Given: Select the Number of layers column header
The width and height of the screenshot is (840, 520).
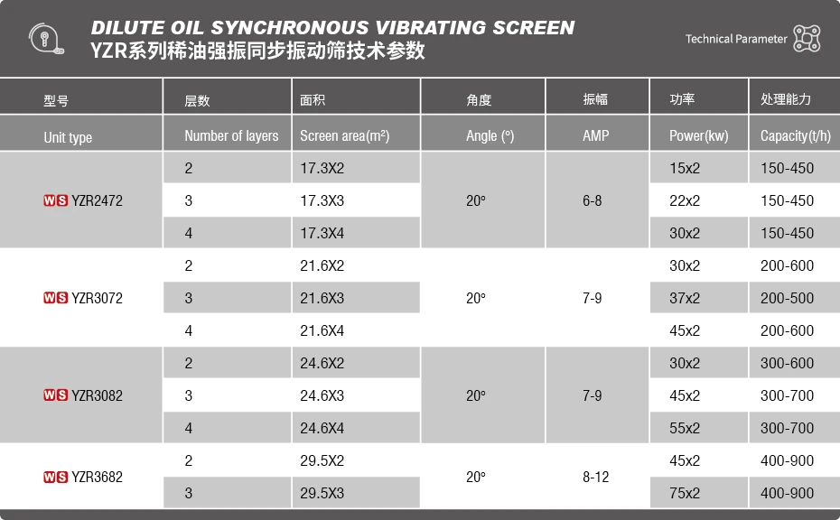Looking at the screenshot, I should pyautogui.click(x=231, y=136).
